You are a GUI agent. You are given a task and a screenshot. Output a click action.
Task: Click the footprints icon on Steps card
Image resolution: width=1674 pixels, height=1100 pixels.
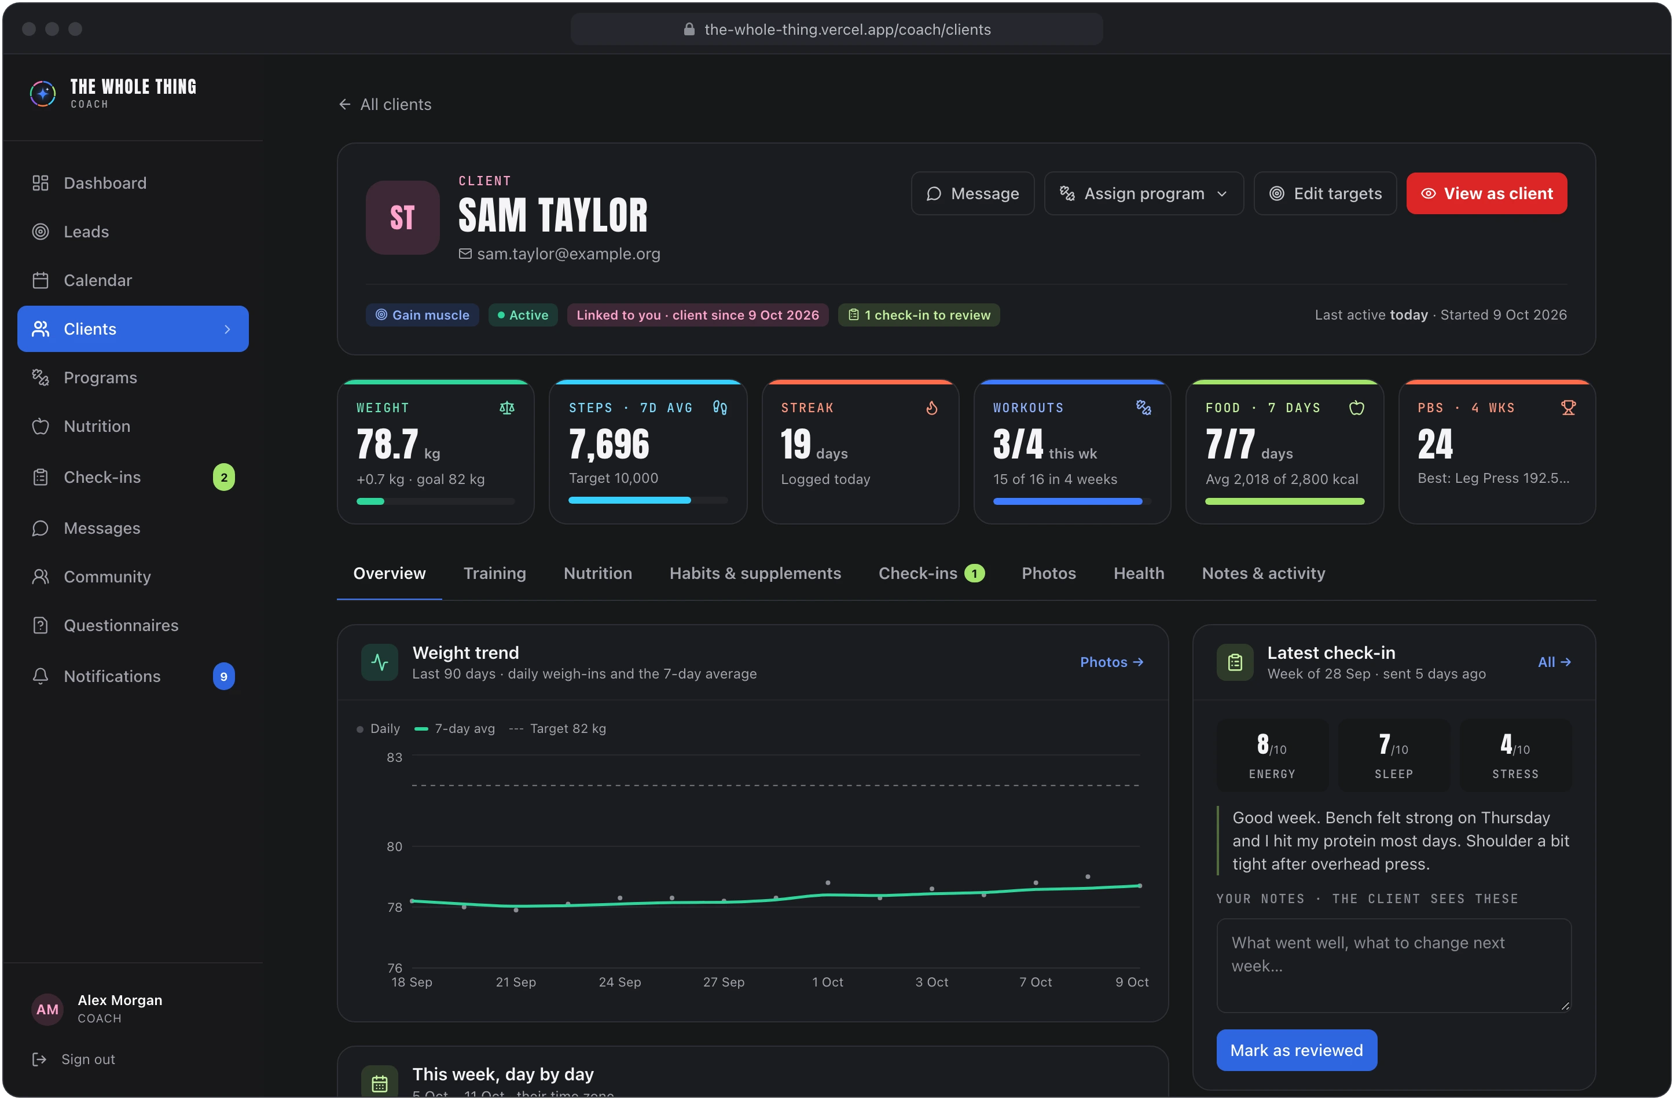point(719,408)
